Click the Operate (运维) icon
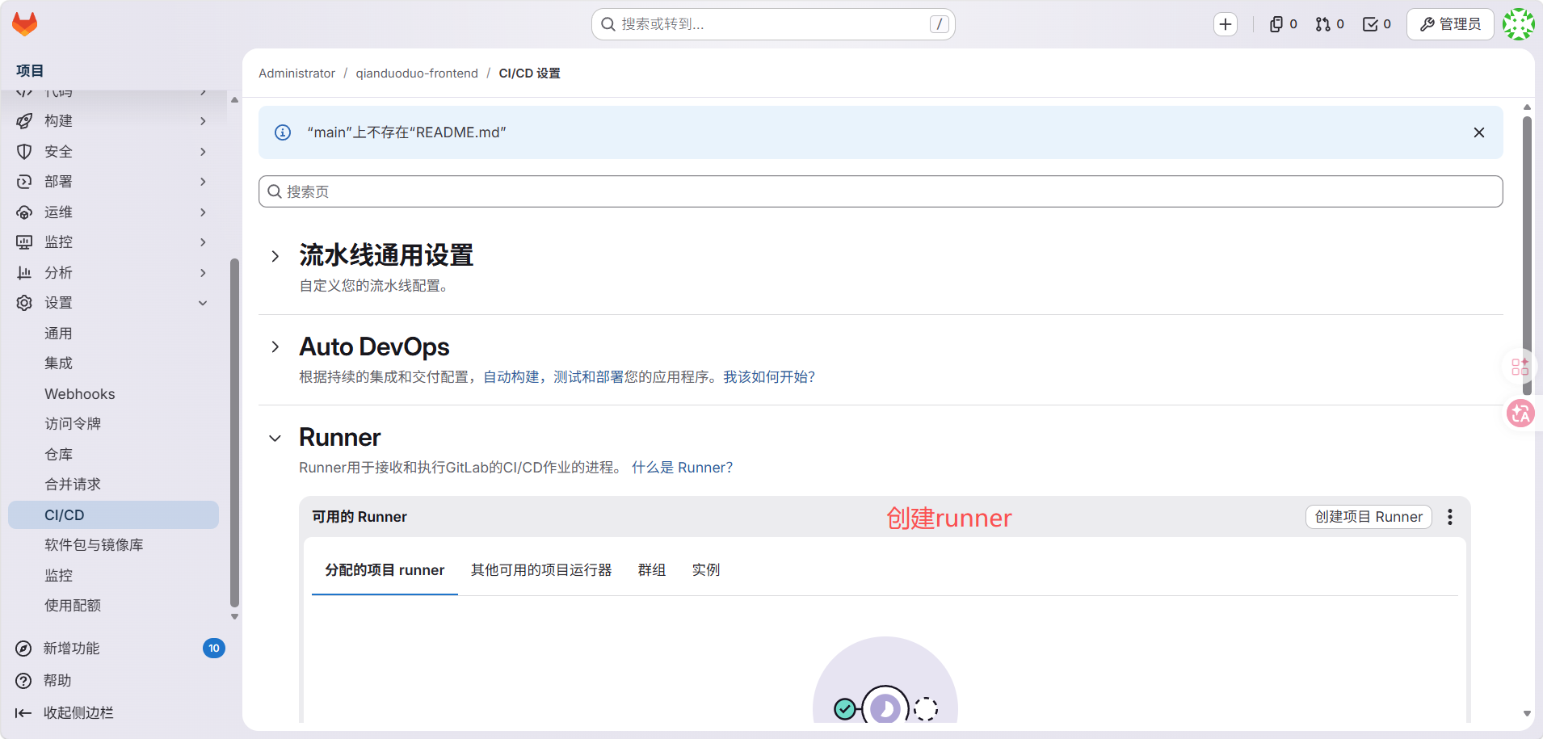The width and height of the screenshot is (1543, 739). (24, 212)
